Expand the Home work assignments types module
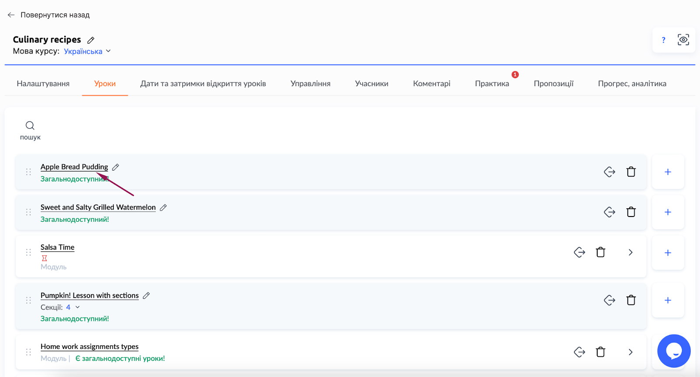The height and width of the screenshot is (377, 700). [630, 352]
